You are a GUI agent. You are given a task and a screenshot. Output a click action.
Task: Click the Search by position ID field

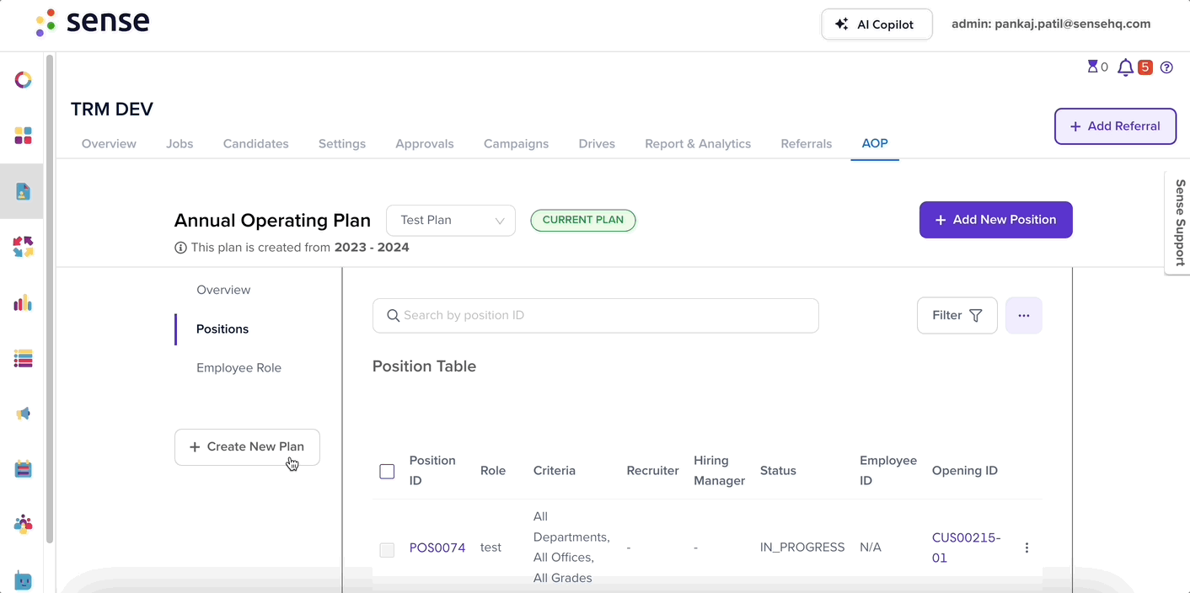point(596,315)
